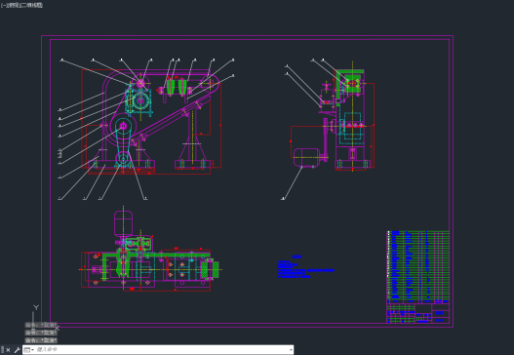The height and width of the screenshot is (355, 514).
Task: Close the command line window
Action: click(x=8, y=350)
